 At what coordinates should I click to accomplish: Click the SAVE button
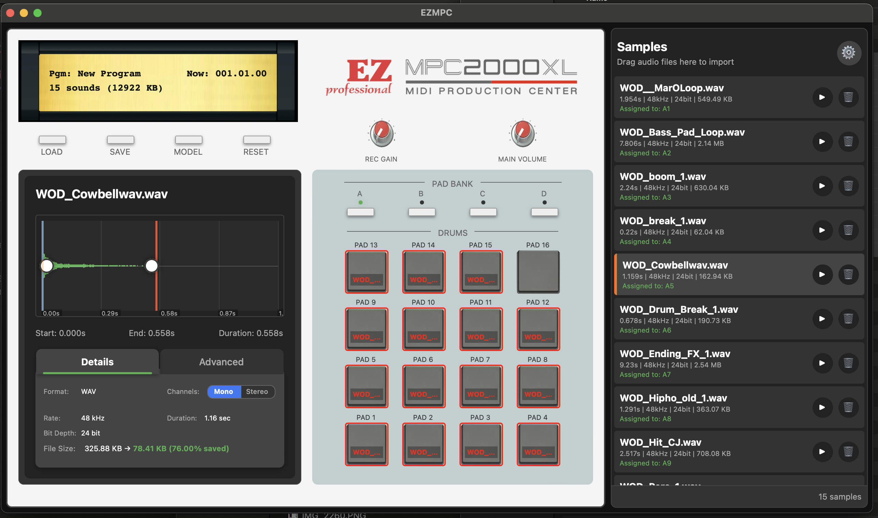120,140
